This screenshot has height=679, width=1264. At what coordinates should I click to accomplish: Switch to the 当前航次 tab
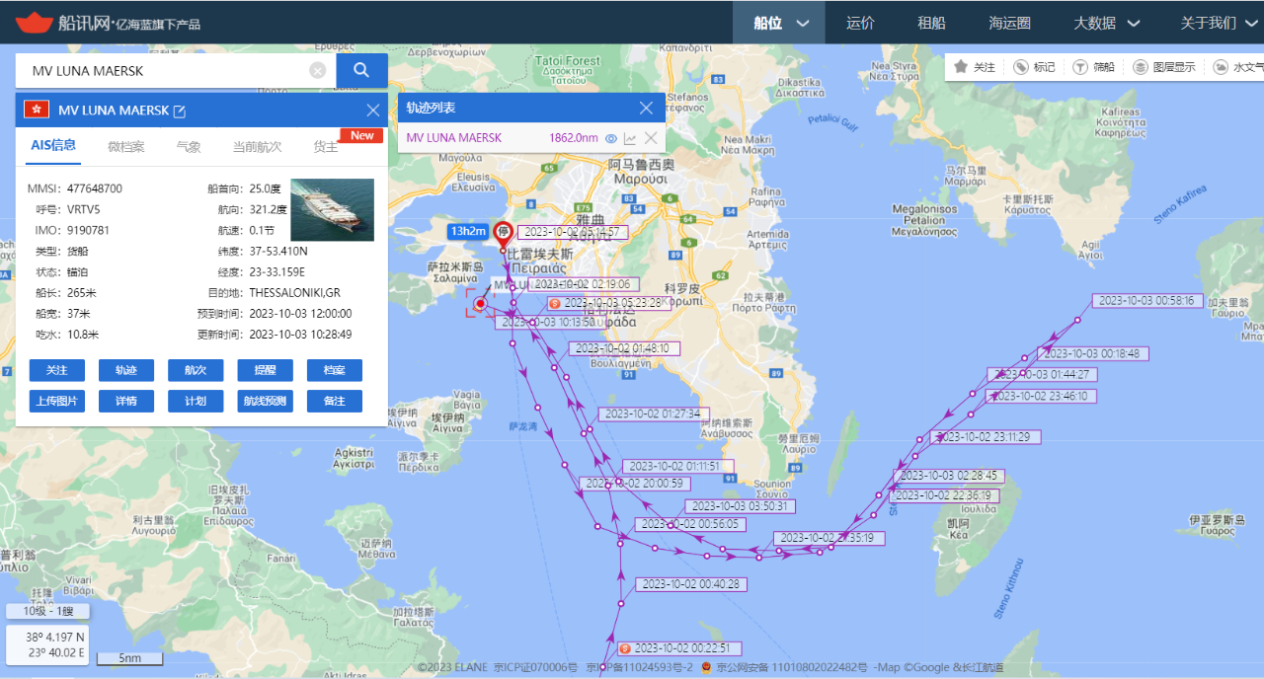click(x=257, y=147)
